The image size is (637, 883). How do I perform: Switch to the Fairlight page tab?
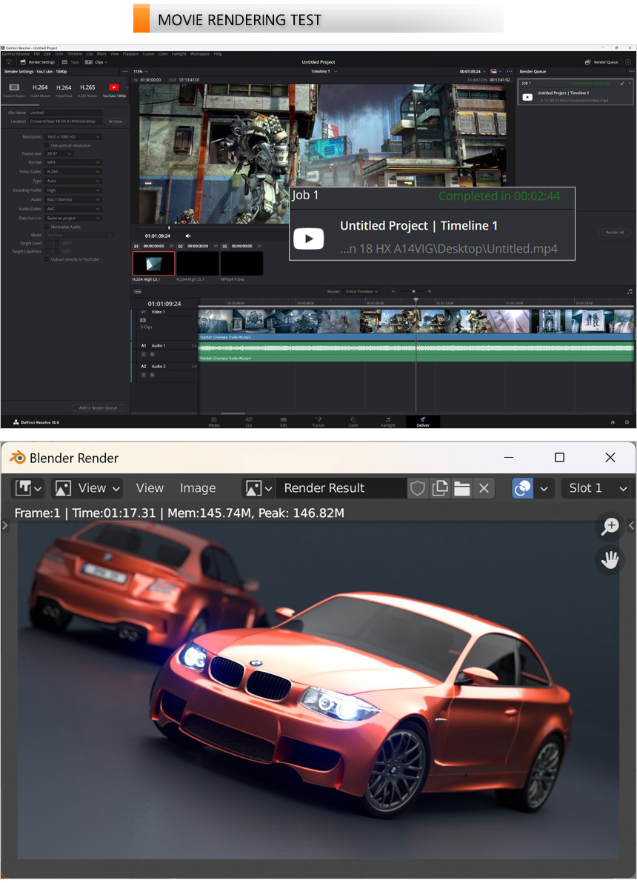tap(388, 421)
